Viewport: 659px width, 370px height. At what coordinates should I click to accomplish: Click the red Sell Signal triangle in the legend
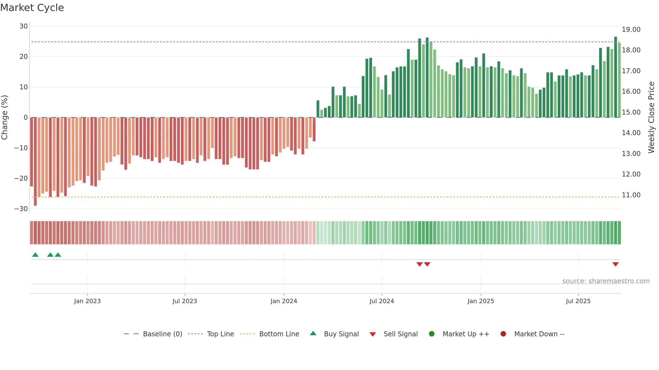(373, 334)
